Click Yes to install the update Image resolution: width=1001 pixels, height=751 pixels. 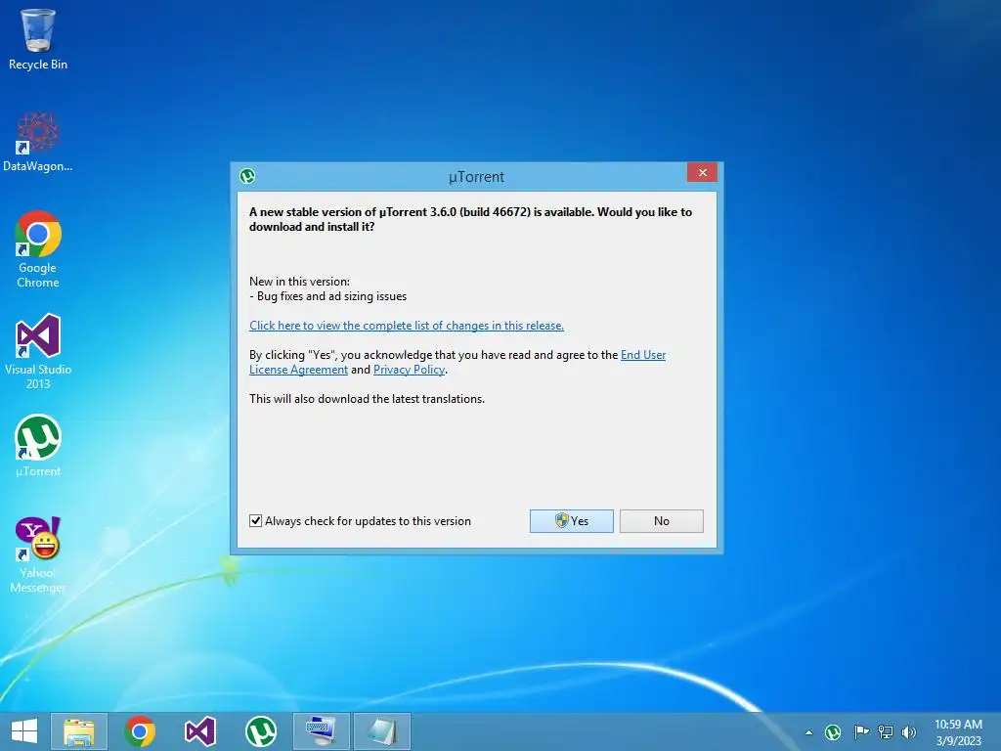tap(571, 521)
